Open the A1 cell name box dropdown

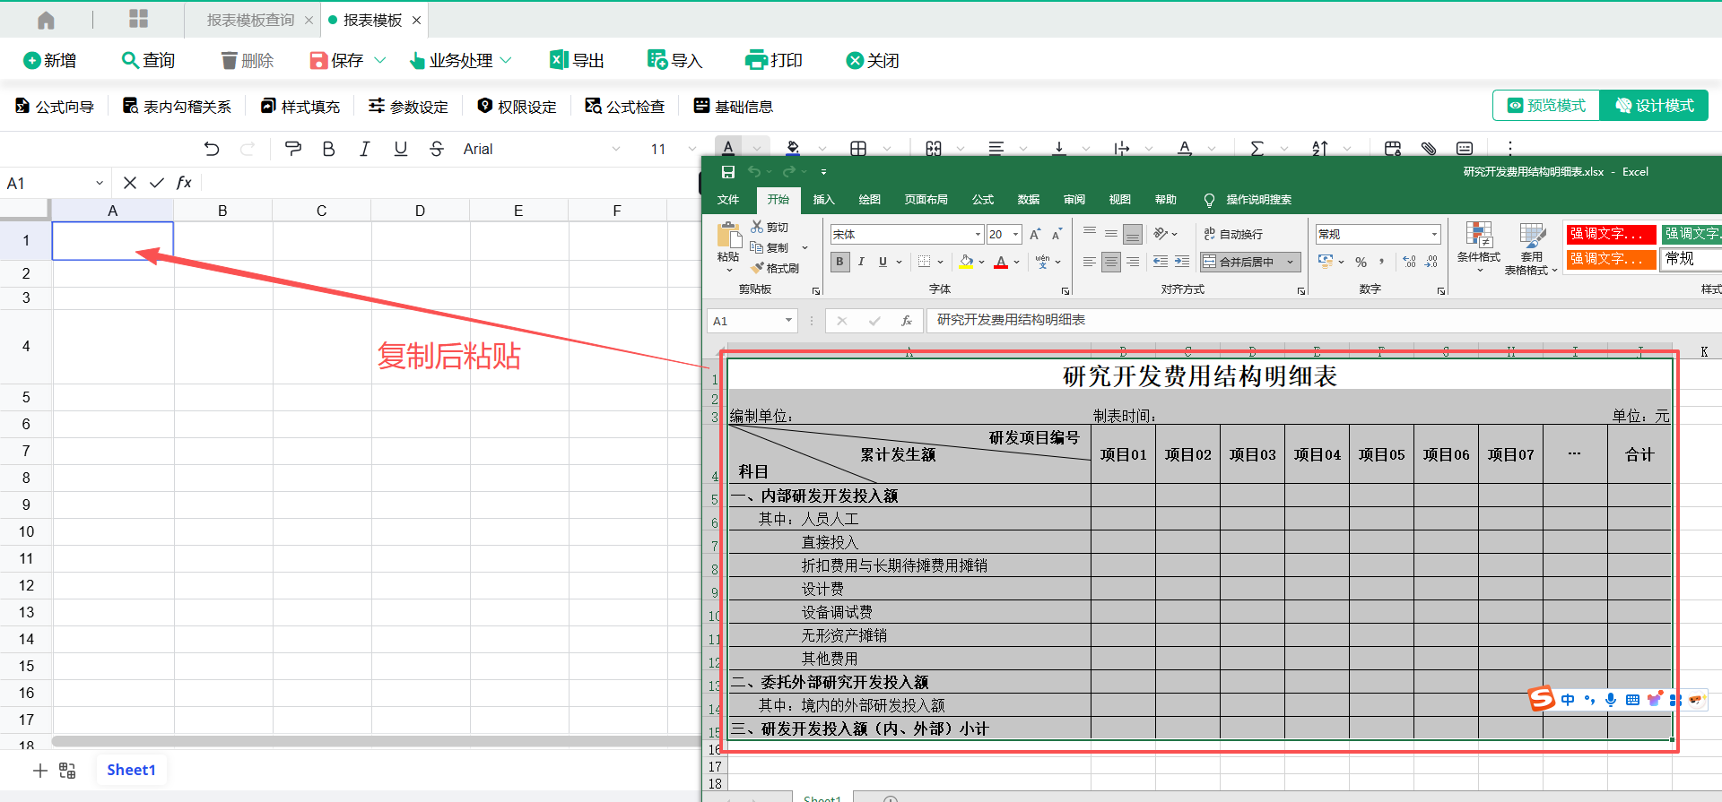tap(100, 183)
